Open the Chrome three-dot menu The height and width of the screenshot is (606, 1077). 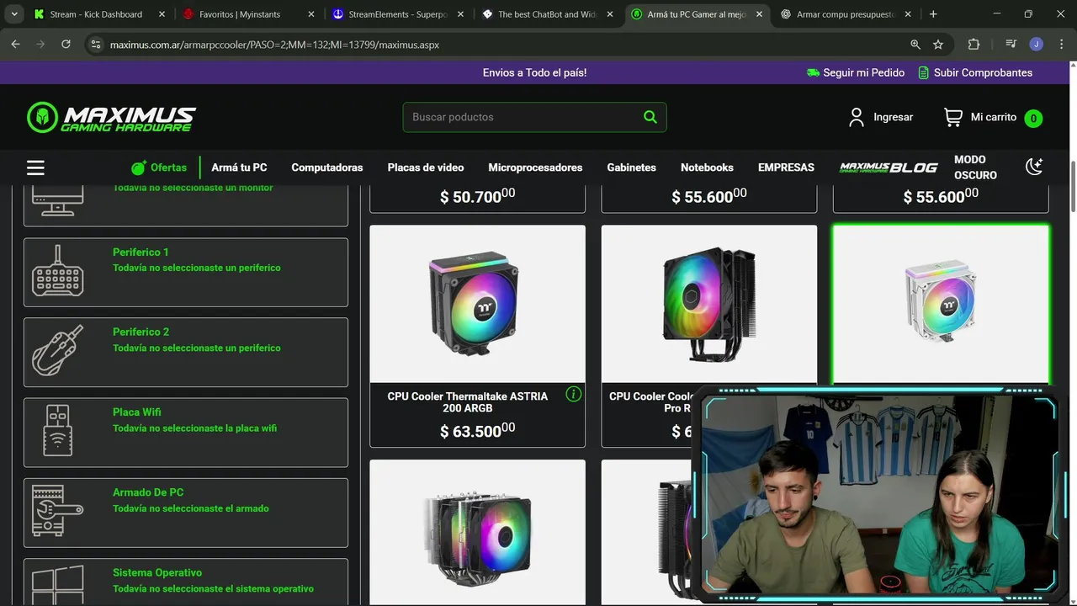click(1060, 45)
